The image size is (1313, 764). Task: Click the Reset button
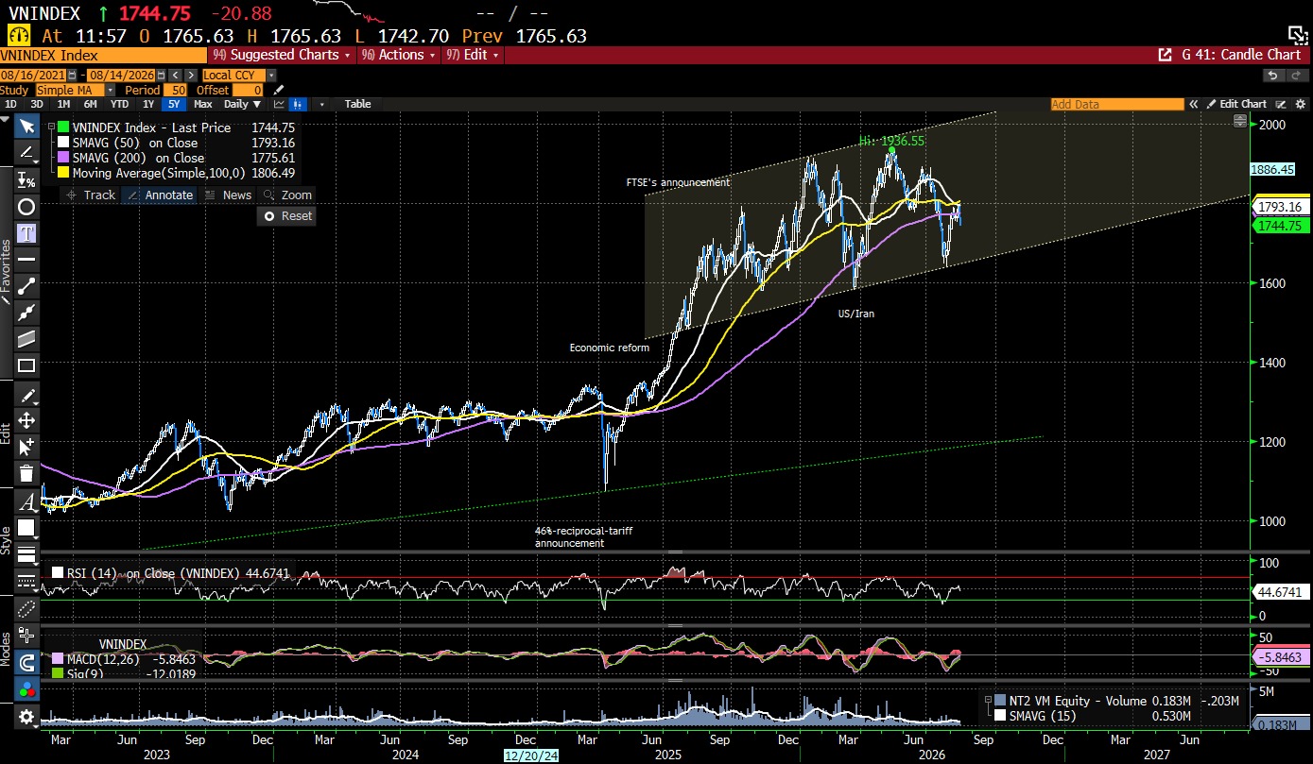coord(287,215)
